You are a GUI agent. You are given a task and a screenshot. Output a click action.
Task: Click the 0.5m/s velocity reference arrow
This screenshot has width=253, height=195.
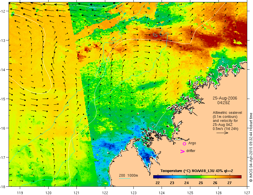(x=222, y=133)
